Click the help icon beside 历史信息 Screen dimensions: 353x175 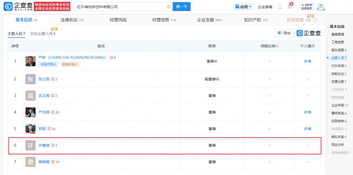[315, 20]
